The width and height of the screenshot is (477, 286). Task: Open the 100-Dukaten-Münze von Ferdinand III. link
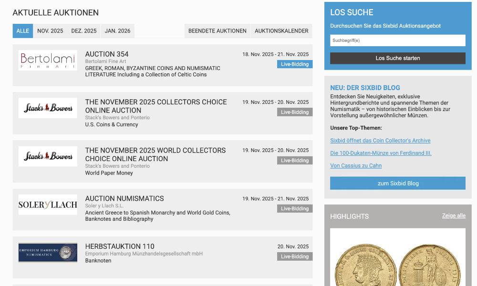[x=381, y=153]
